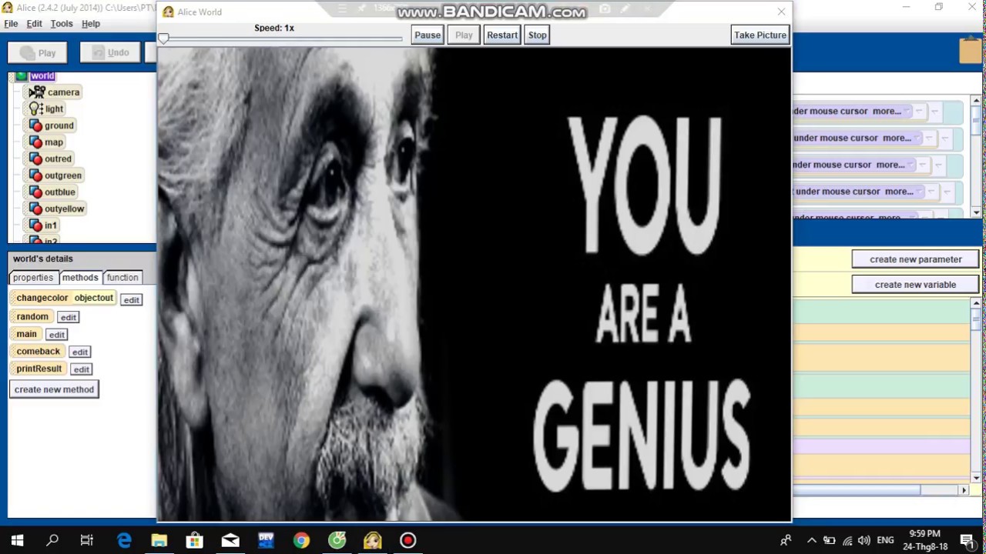Select the world node in object tree
The image size is (986, 554).
(x=42, y=76)
